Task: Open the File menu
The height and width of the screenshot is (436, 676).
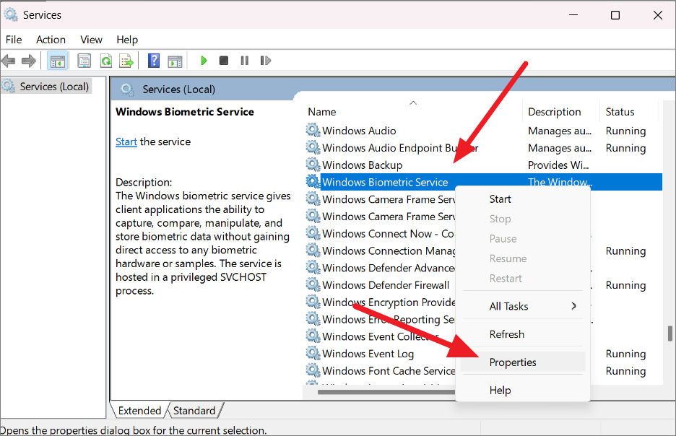Action: tap(14, 40)
